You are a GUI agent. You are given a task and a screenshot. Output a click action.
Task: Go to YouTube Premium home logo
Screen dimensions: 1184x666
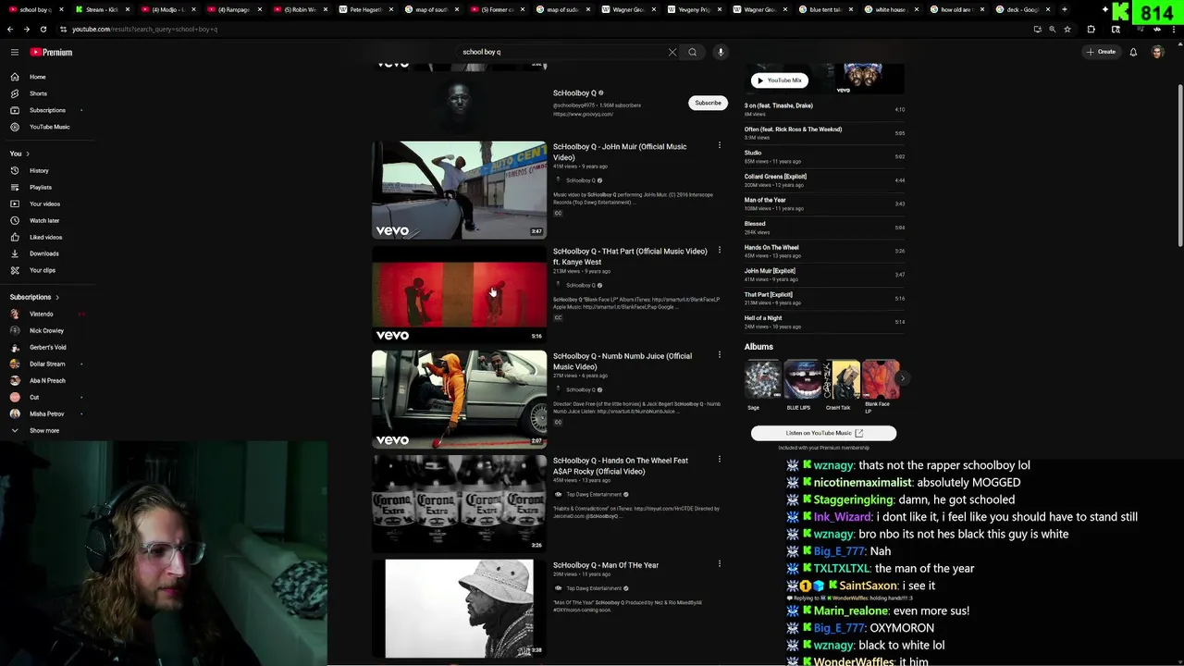tap(51, 52)
